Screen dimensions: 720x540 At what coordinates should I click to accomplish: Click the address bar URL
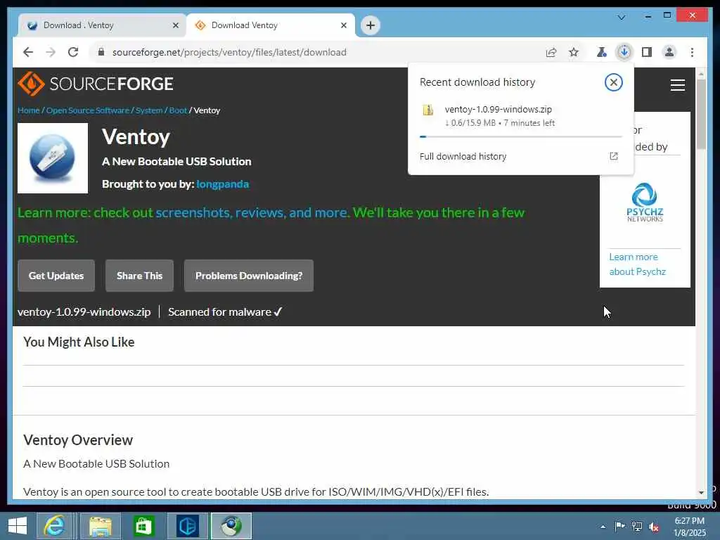click(229, 52)
